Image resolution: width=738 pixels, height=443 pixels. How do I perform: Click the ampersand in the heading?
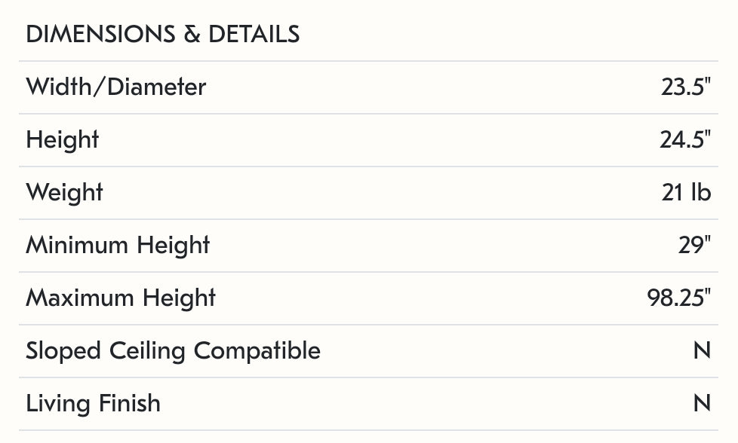pos(191,35)
